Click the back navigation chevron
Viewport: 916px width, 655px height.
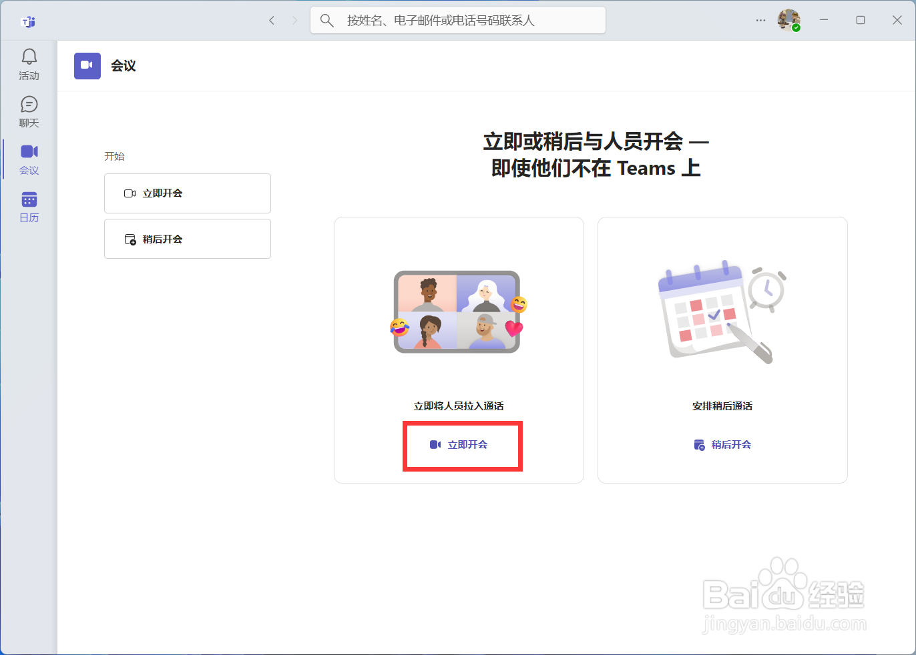pos(272,20)
